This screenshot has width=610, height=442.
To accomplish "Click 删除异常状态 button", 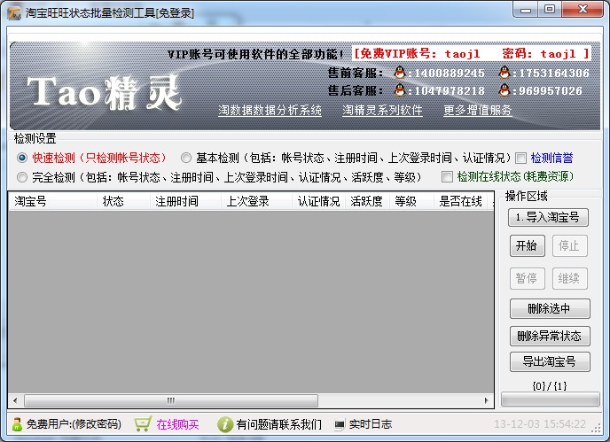I will pyautogui.click(x=550, y=336).
